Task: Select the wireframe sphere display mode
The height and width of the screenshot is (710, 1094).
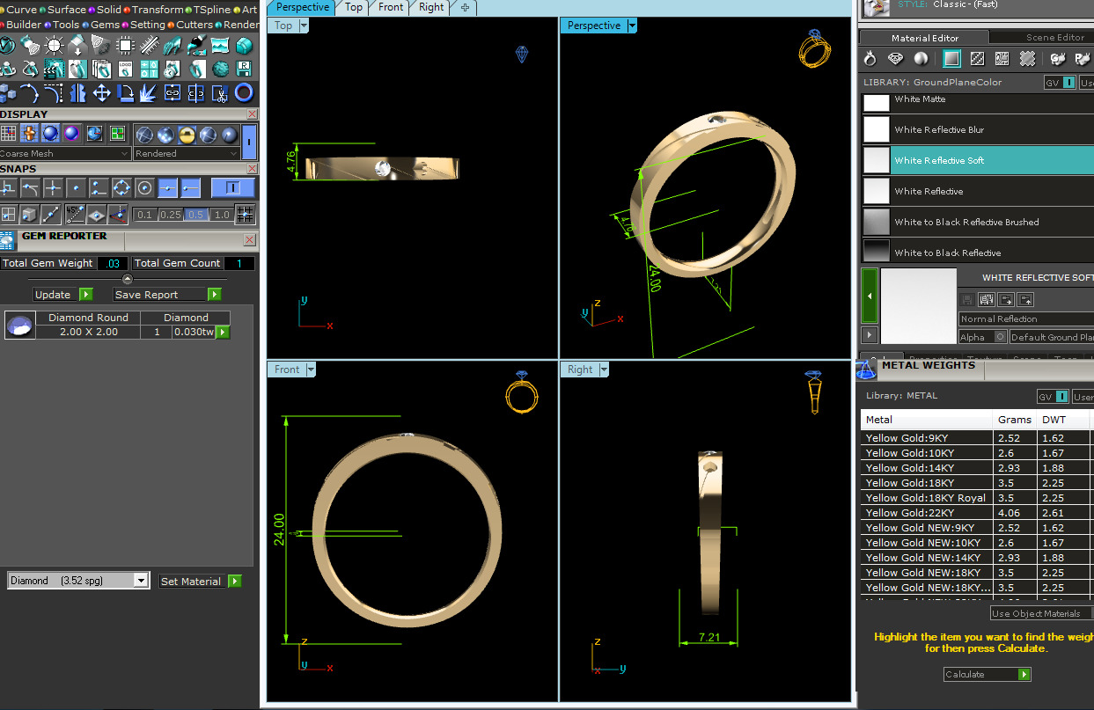Action: [x=144, y=135]
